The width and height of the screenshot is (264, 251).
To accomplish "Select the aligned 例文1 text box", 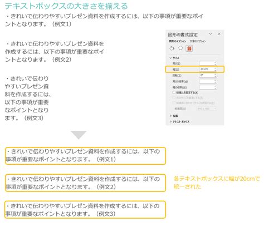I will click(85, 156).
